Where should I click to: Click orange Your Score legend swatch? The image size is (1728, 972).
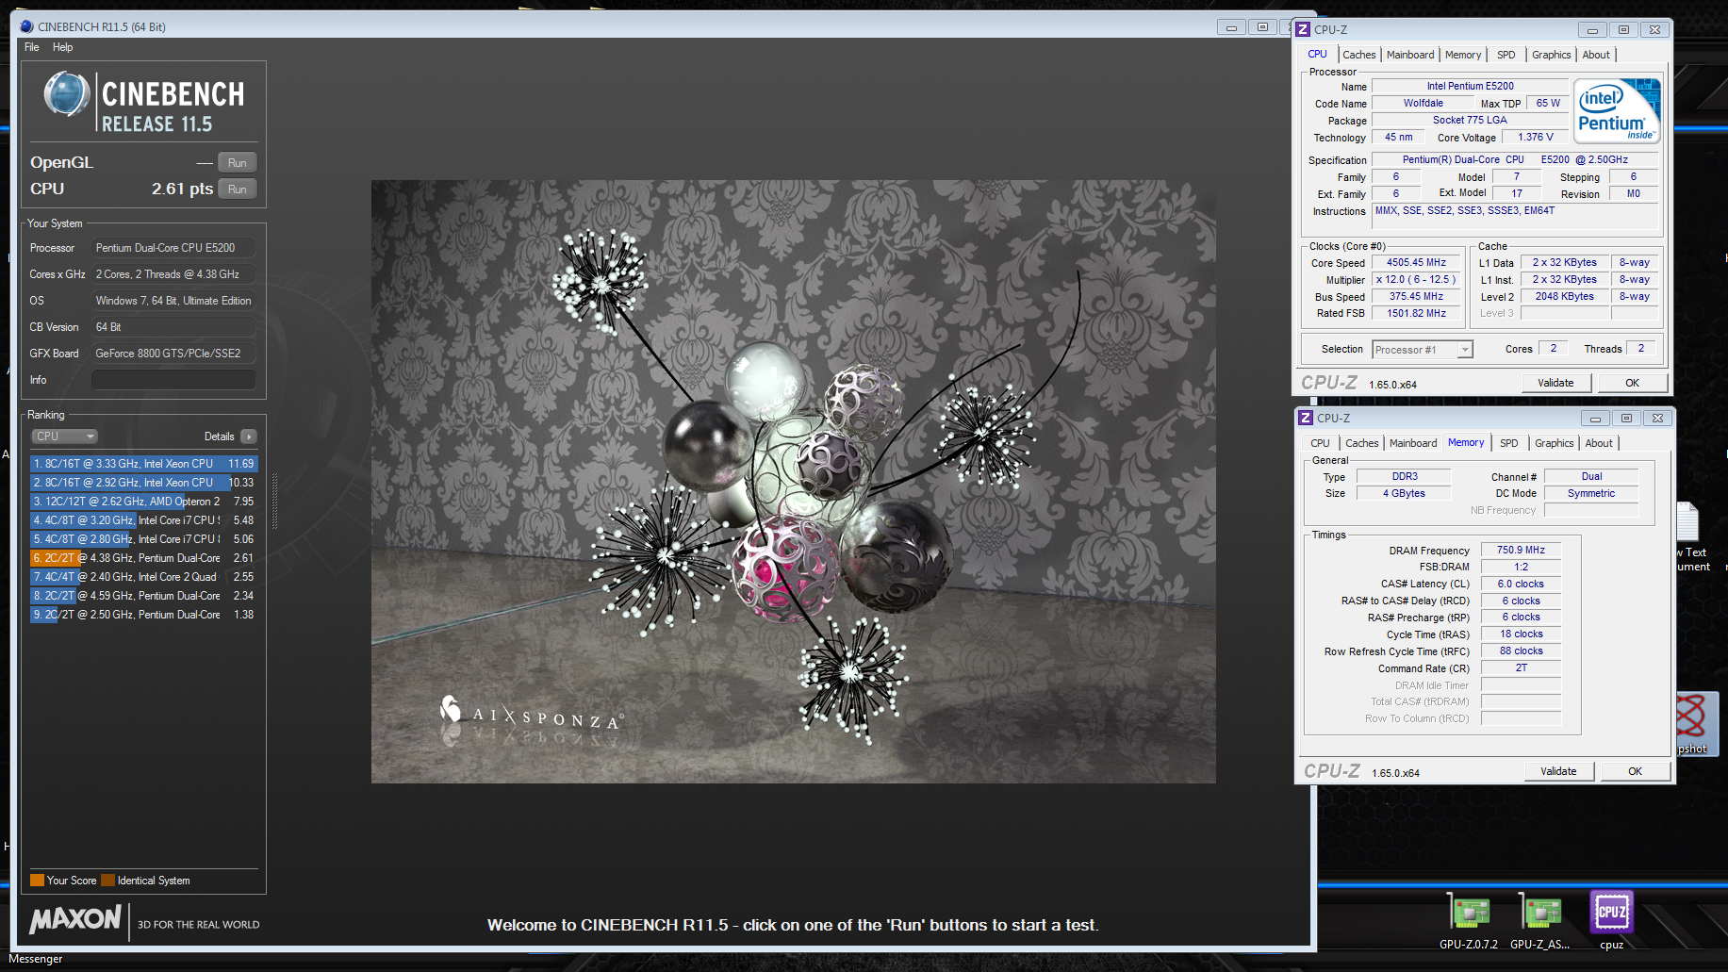pos(37,881)
